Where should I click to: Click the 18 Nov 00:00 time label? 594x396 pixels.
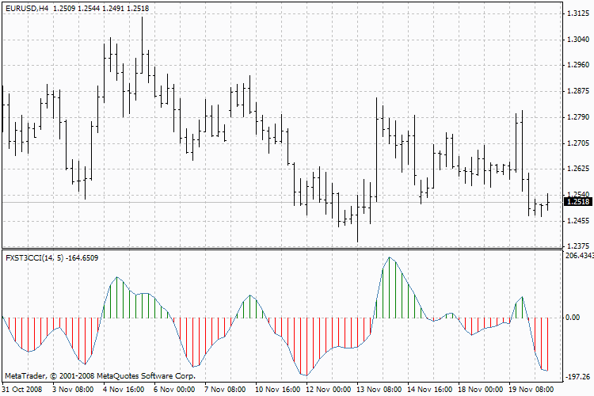click(481, 390)
